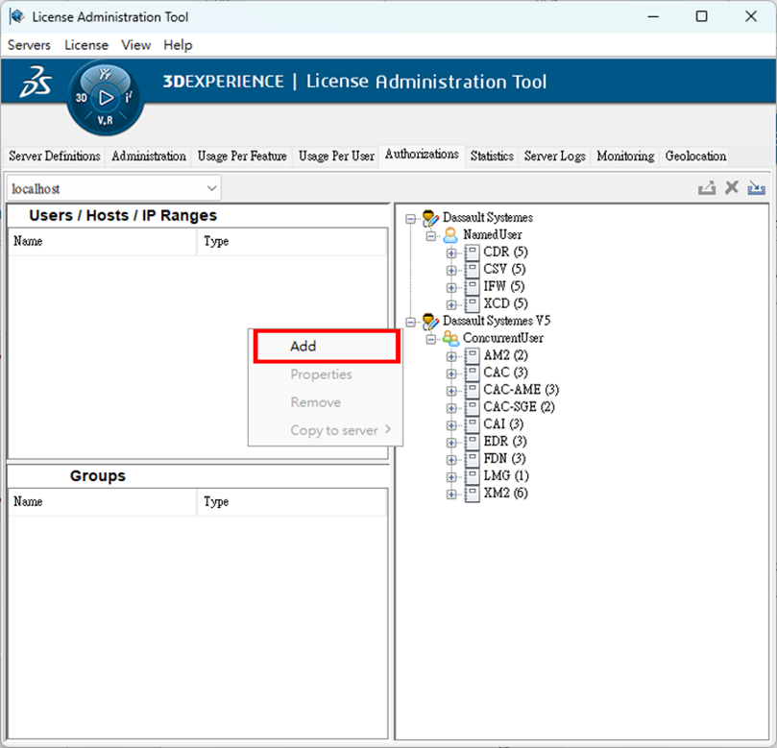Expand the CSV (5) license node
Screen dimensions: 777x748
[451, 271]
